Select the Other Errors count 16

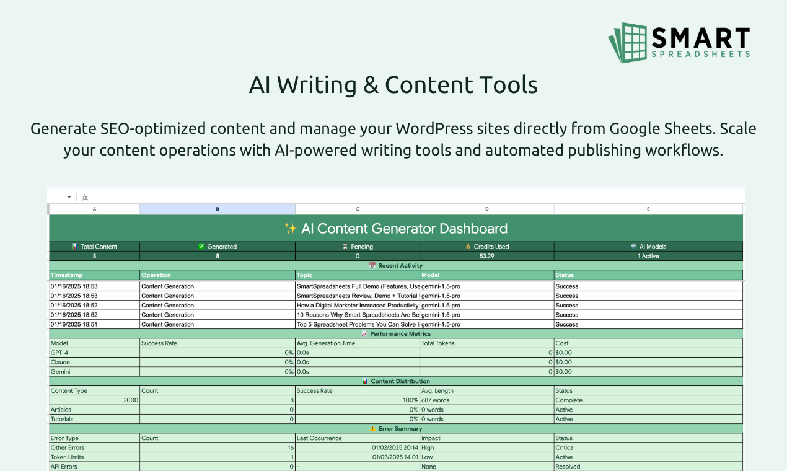coord(218,447)
